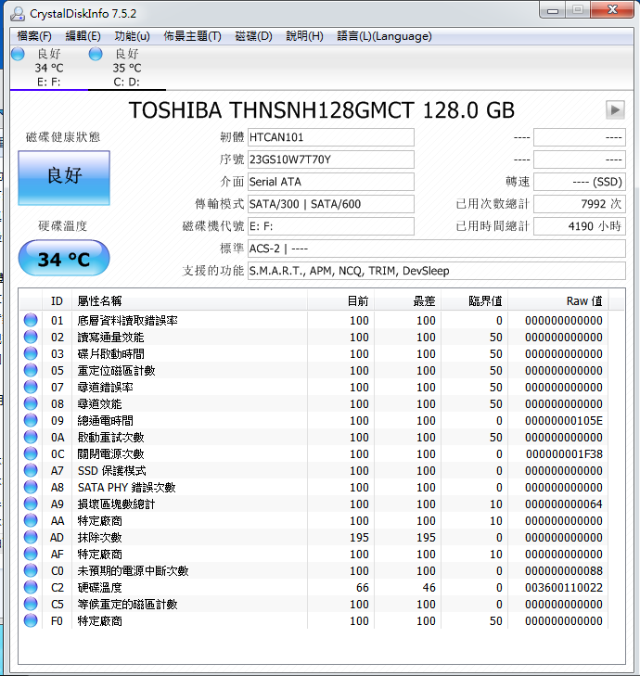The height and width of the screenshot is (676, 640).
Task: Click raw value 000000001F38
Action: click(564, 453)
